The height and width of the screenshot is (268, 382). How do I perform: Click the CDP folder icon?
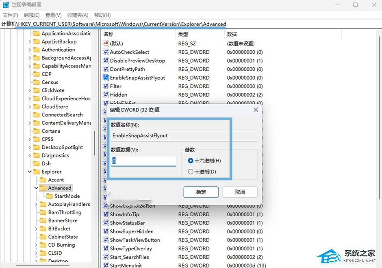[36, 74]
